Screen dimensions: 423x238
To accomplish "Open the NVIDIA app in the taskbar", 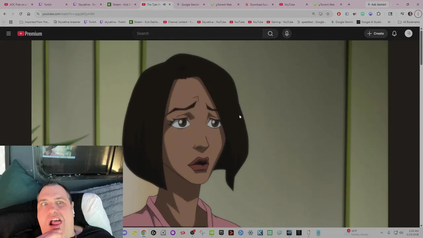I will pos(211,233).
